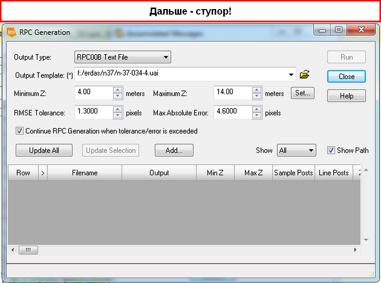
Task: Click the disabled Update Selection button
Action: click(x=110, y=150)
